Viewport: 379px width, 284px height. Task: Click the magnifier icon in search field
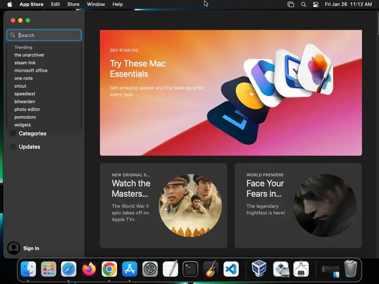pos(13,35)
